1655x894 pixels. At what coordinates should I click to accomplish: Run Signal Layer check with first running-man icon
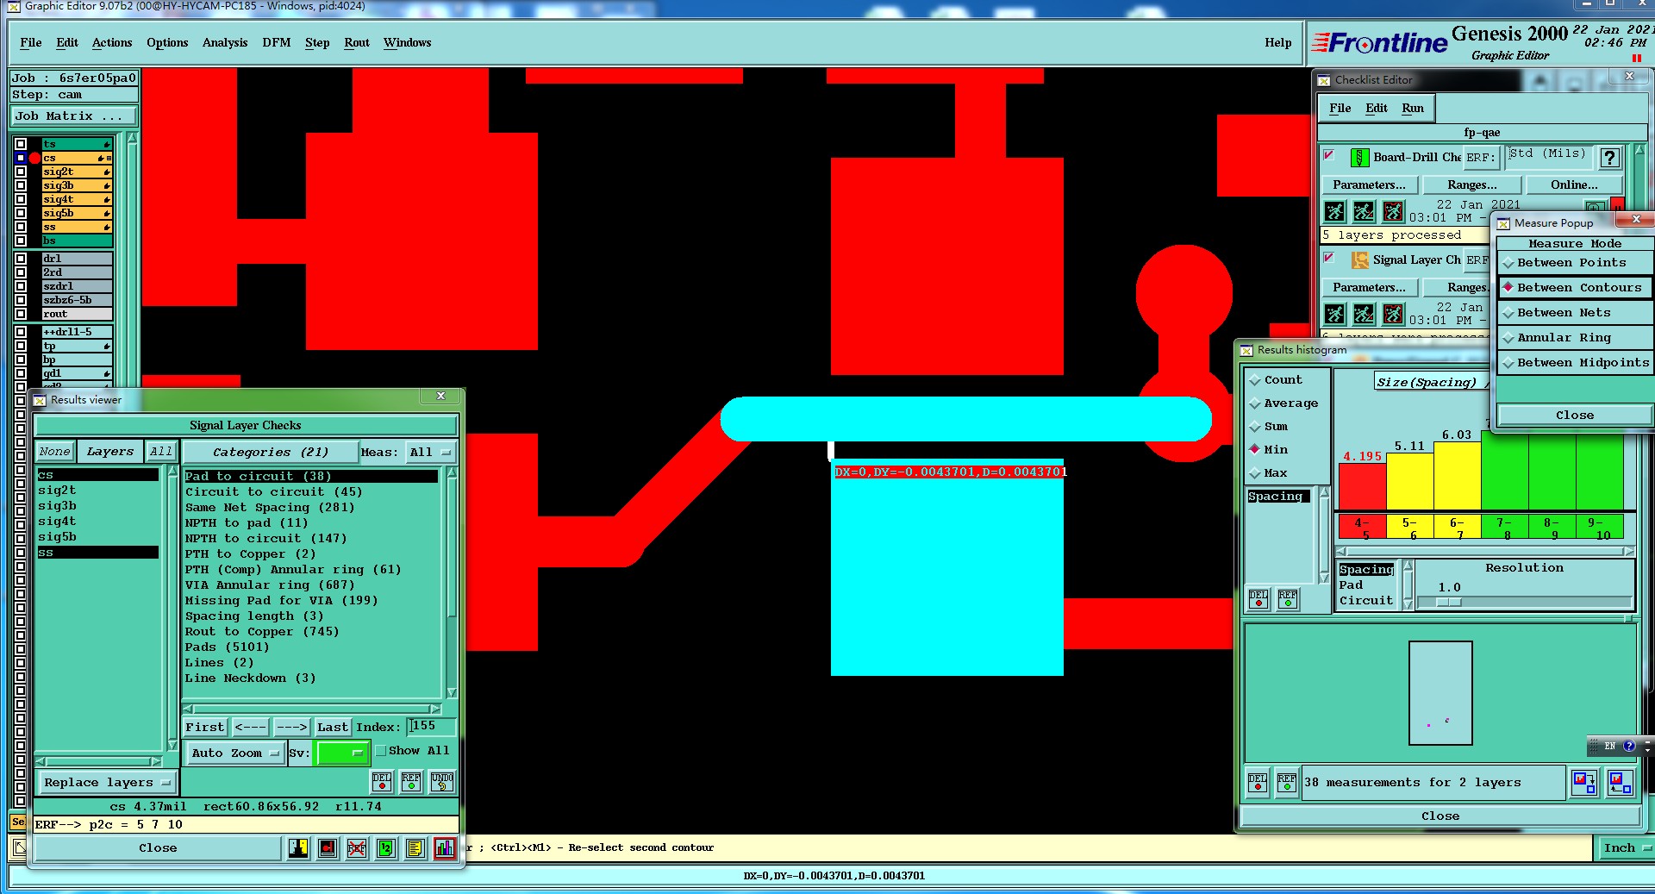(x=1334, y=314)
